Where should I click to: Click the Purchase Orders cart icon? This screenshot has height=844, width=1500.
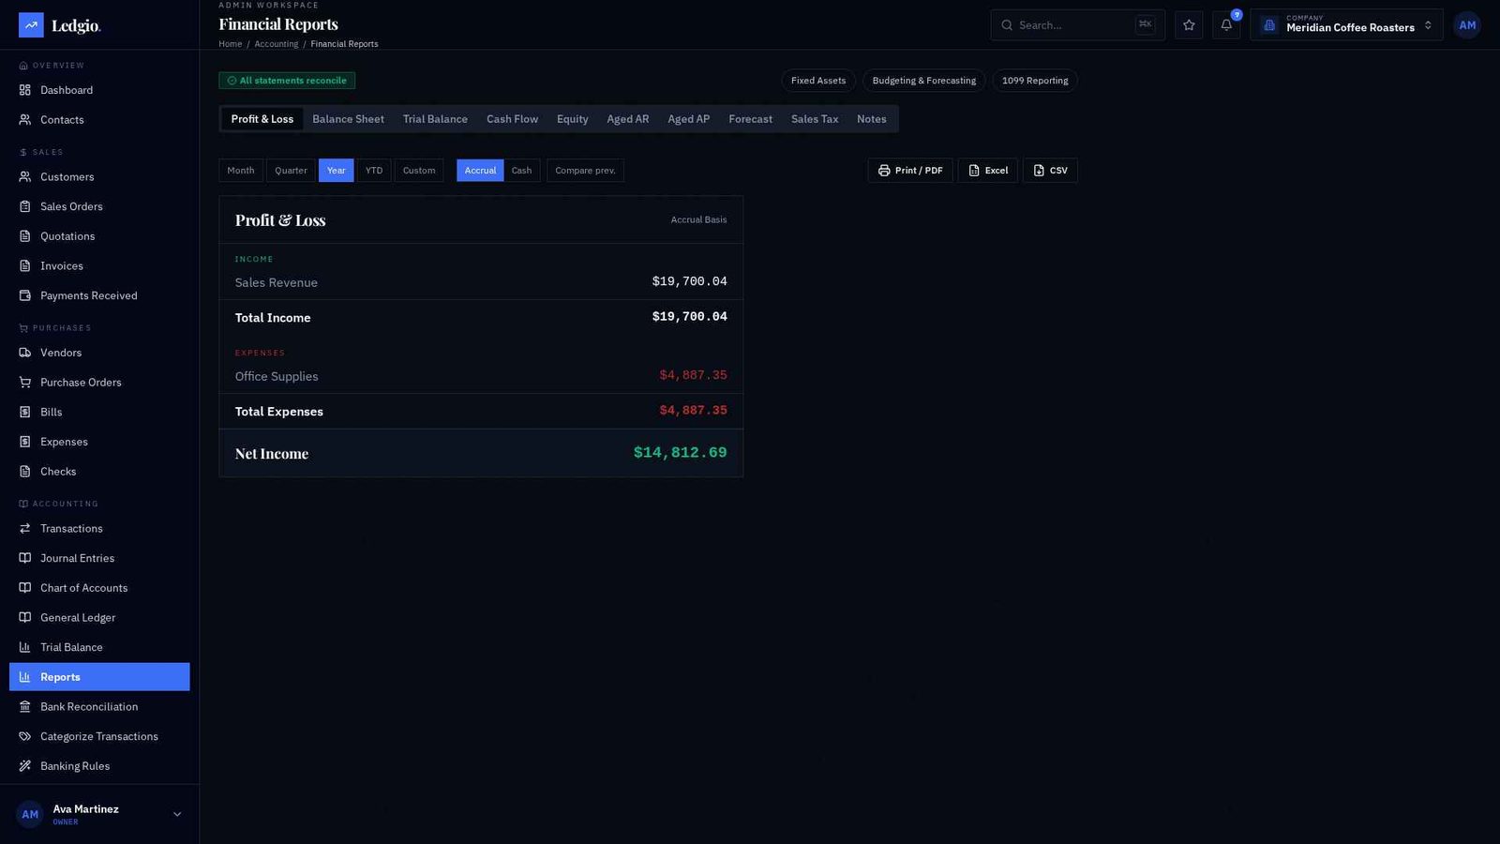coord(25,383)
